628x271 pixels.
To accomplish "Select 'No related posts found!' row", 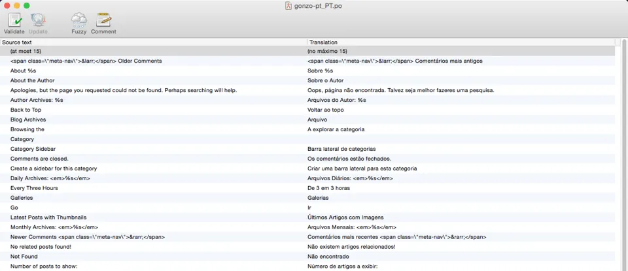I will tap(41, 247).
